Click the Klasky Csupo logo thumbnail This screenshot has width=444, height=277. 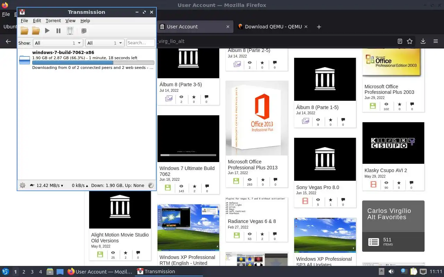(x=393, y=143)
